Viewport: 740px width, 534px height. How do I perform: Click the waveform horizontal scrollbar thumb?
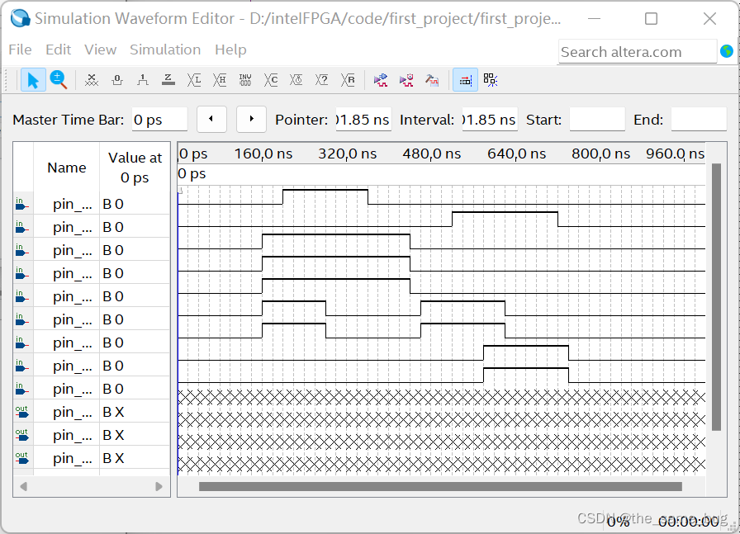click(440, 486)
